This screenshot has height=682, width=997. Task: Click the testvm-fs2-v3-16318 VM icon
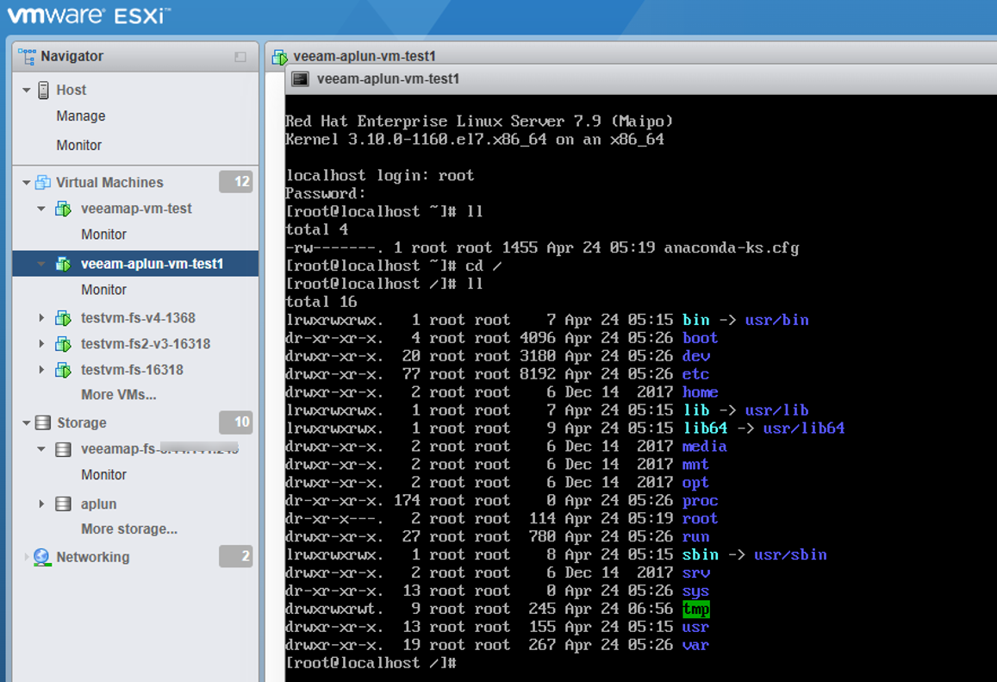[x=63, y=344]
